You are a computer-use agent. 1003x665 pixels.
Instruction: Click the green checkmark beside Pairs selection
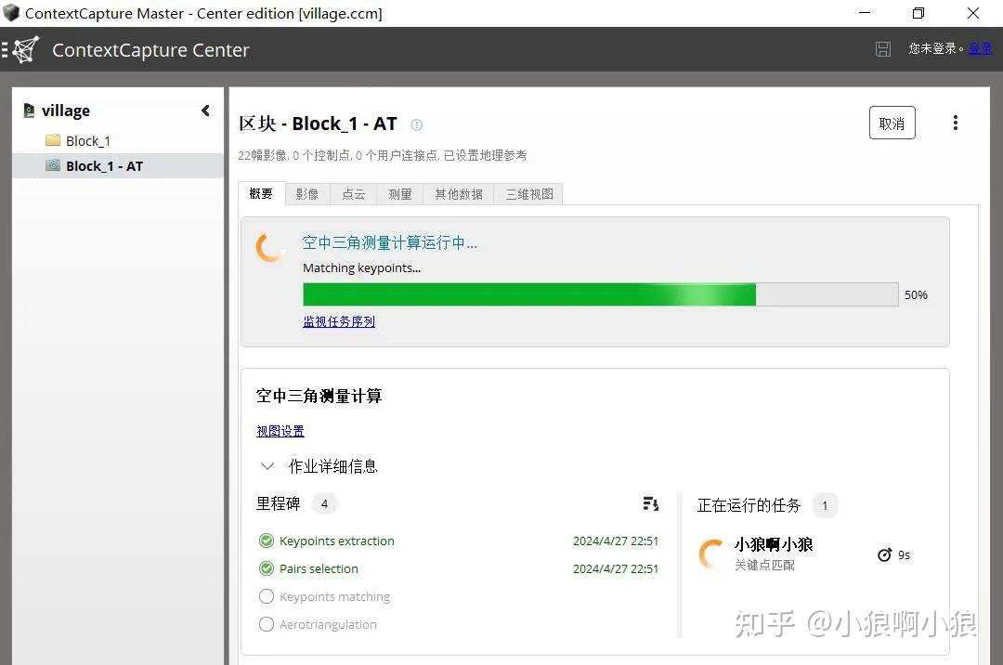tap(267, 568)
